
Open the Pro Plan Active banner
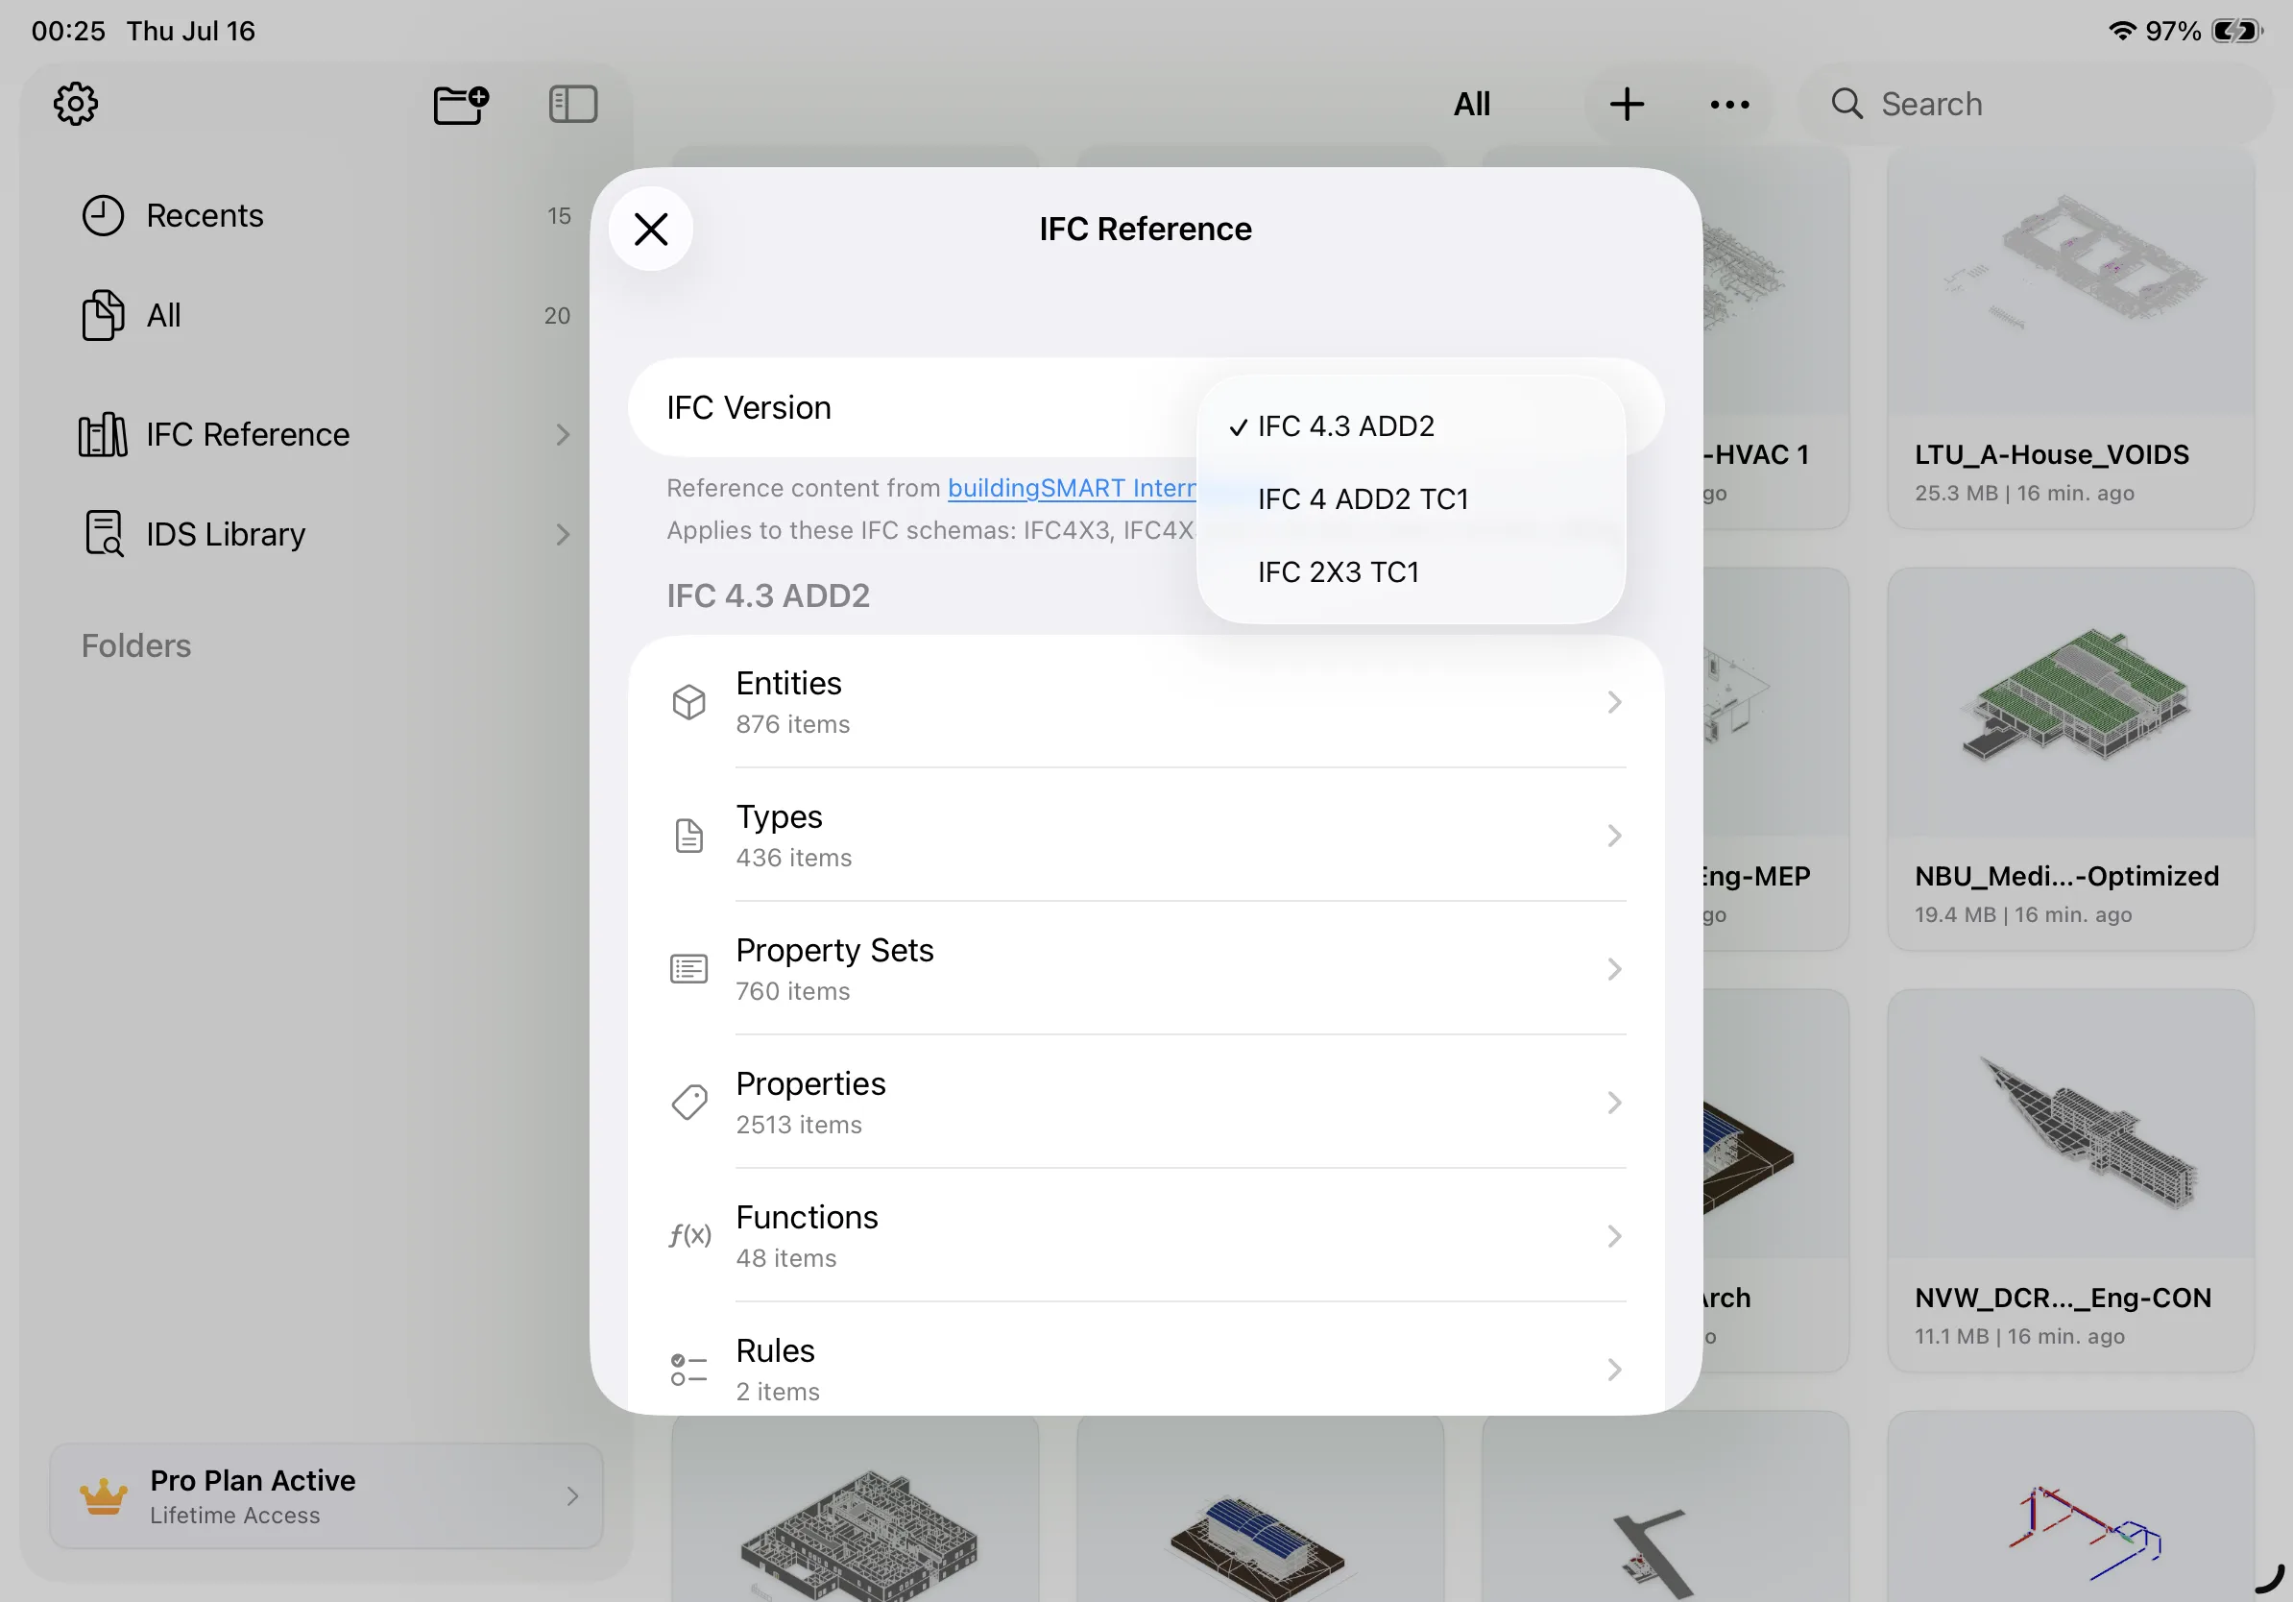click(x=326, y=1495)
